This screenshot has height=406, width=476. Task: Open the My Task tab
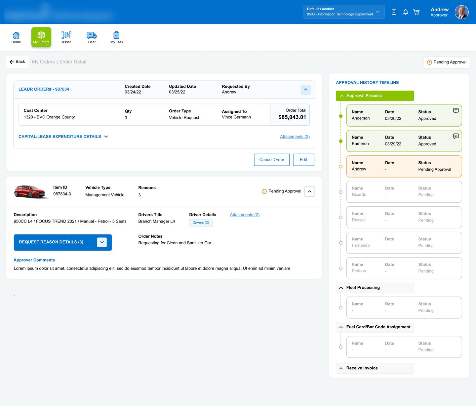[x=117, y=37]
